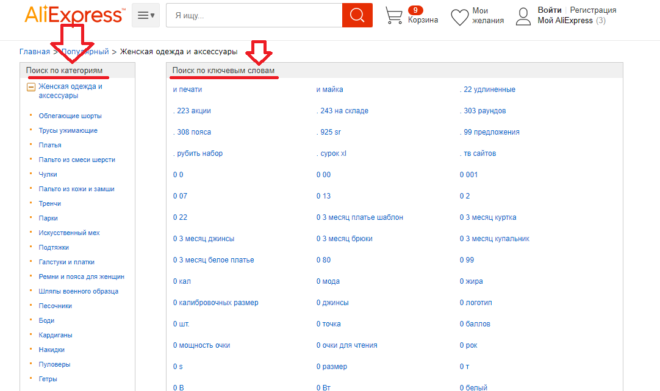Select Тренчи category
The height and width of the screenshot is (391, 660).
tap(49, 203)
